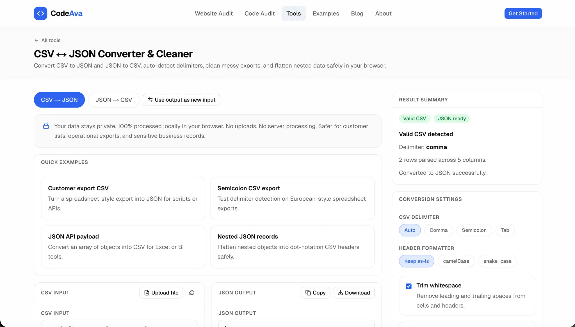The height and width of the screenshot is (327, 575).
Task: Click the file icon on Upload file
Action: pyautogui.click(x=147, y=293)
